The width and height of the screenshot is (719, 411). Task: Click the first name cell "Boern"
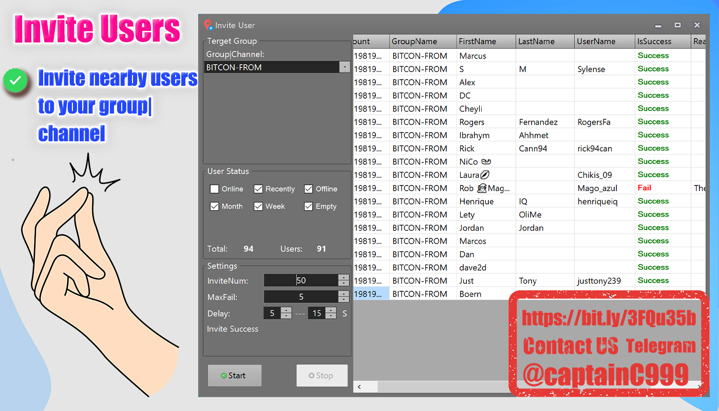point(486,294)
